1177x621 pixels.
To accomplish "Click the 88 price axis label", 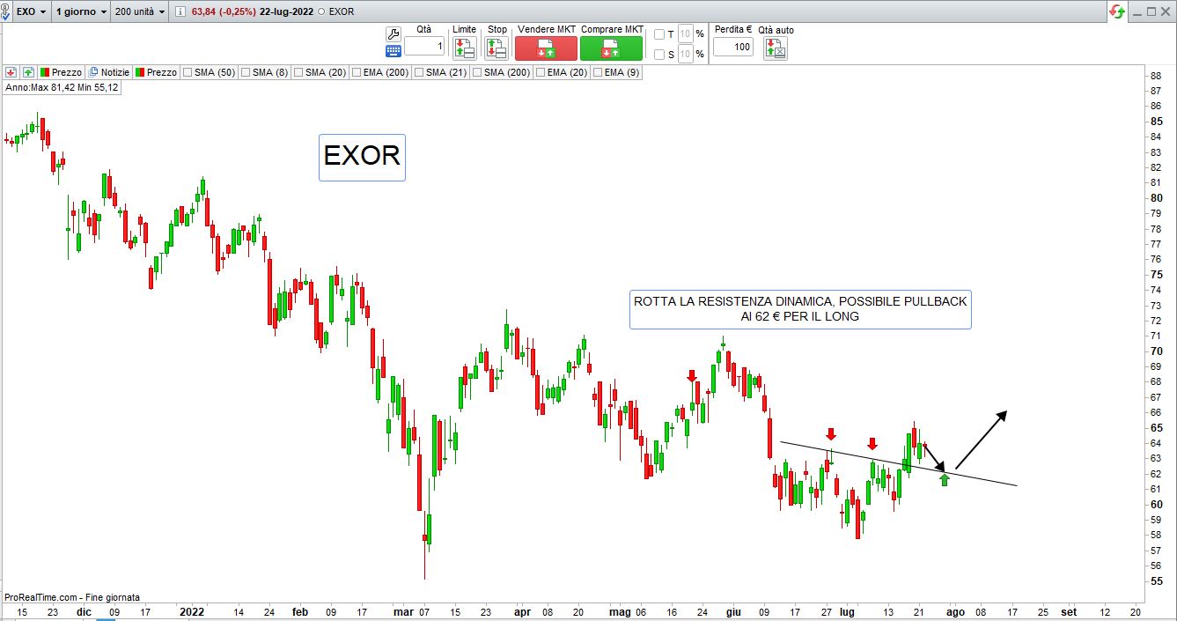I will tap(1154, 76).
